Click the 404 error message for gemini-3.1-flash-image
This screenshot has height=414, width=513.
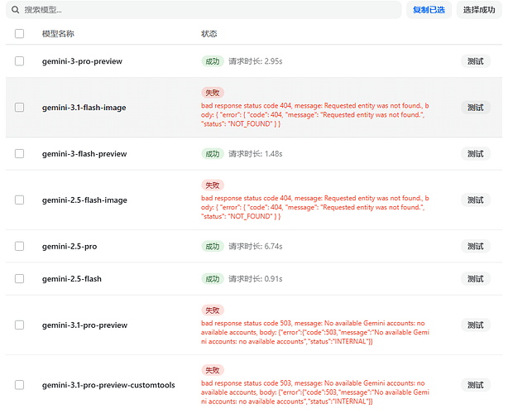click(314, 114)
